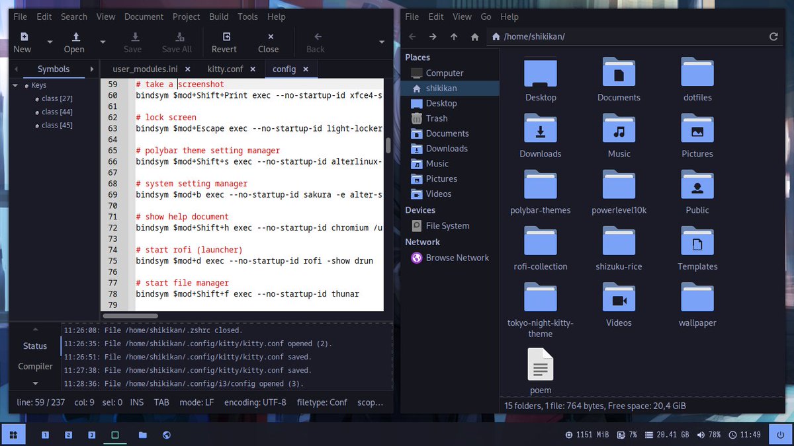Click the start menu icon in taskbar
The width and height of the screenshot is (794, 446).
pyautogui.click(x=13, y=435)
